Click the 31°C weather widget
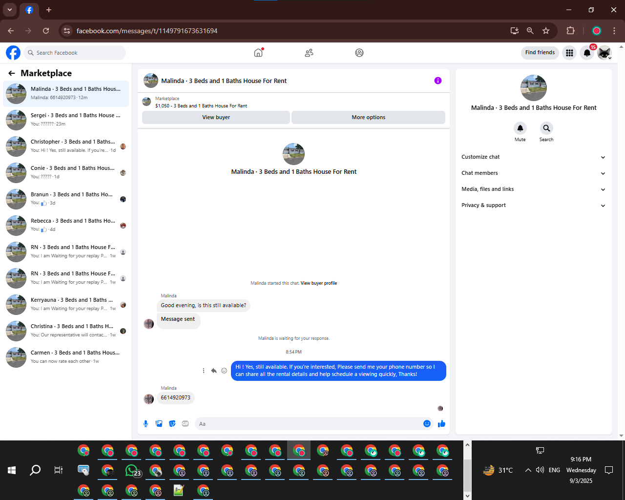The image size is (625, 500). tap(498, 470)
